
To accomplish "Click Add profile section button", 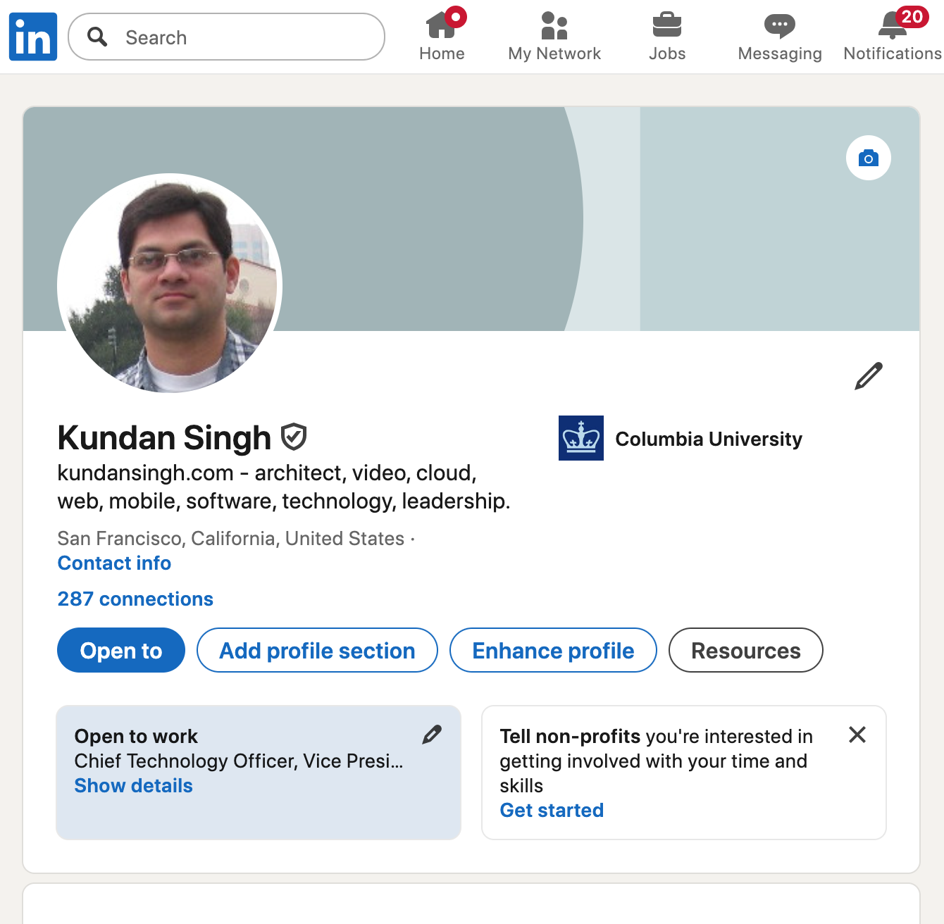I will pos(317,650).
